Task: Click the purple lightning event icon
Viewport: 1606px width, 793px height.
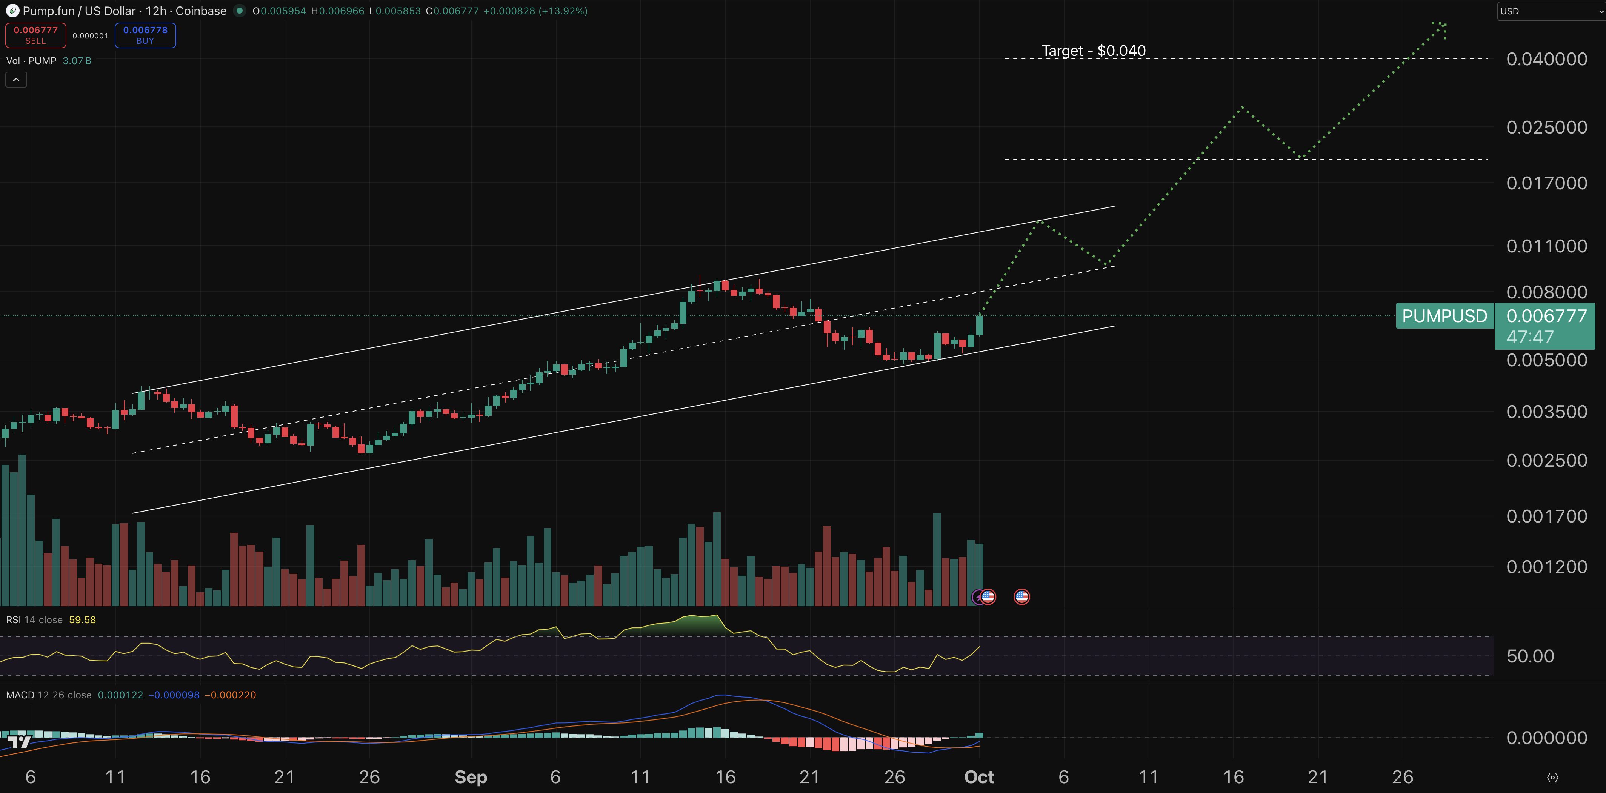Action: 978,598
